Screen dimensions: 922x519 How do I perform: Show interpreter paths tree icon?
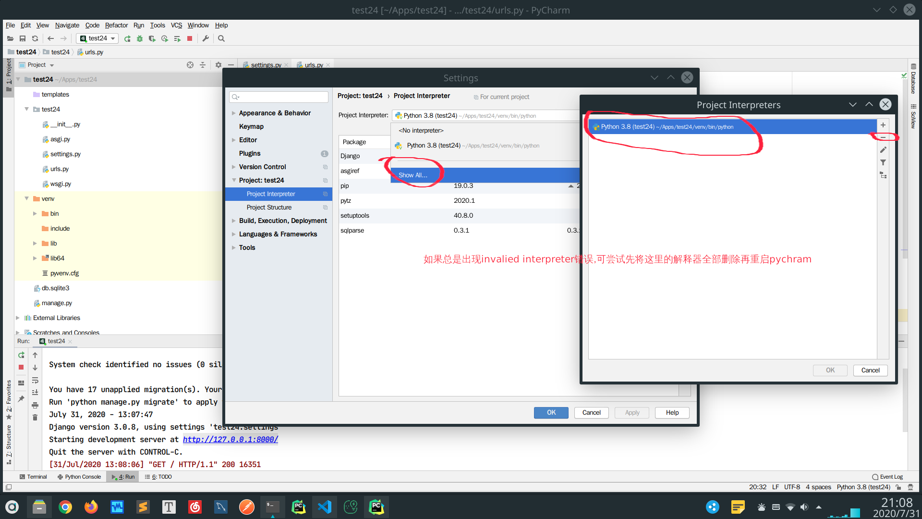pos(883,175)
